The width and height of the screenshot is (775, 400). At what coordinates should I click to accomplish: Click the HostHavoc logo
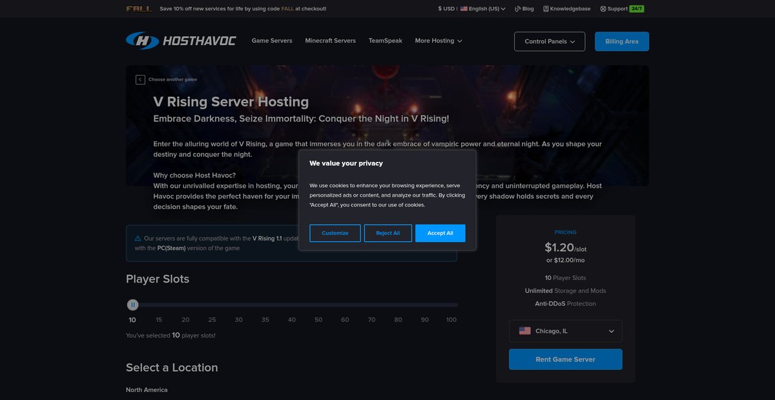pyautogui.click(x=181, y=41)
